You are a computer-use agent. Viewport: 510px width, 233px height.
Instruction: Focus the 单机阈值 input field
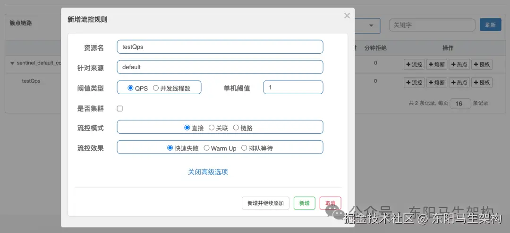(x=293, y=88)
